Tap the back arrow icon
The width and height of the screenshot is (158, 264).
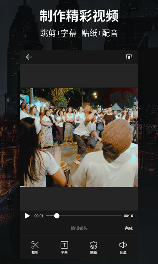point(29,57)
